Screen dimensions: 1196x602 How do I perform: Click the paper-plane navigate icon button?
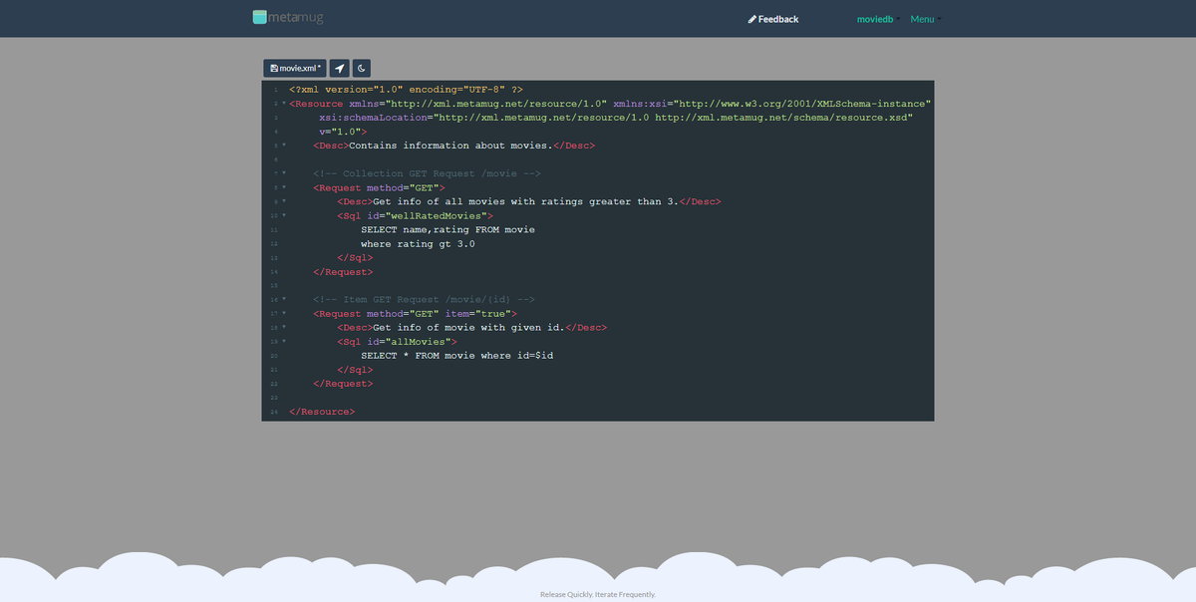[339, 68]
